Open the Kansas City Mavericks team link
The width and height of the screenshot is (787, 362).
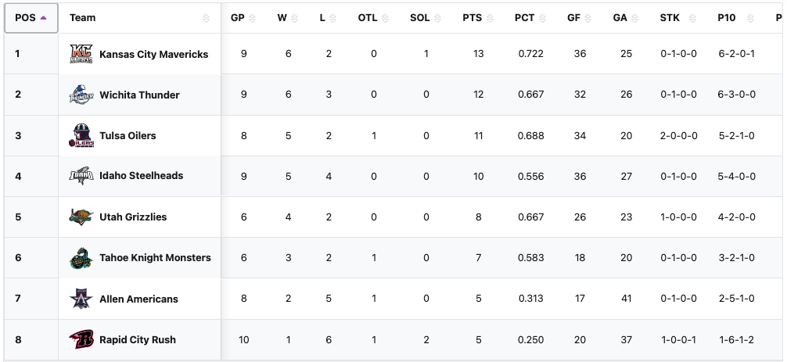(153, 55)
